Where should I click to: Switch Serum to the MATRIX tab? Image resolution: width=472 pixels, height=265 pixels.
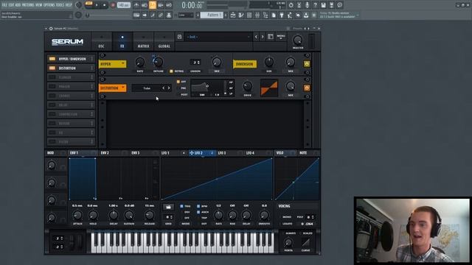143,41
